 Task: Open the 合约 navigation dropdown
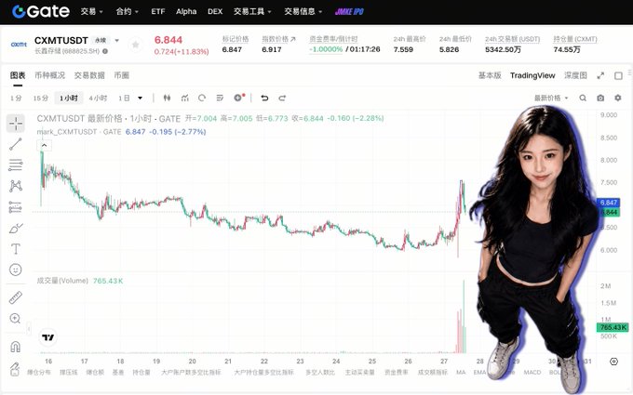tap(128, 12)
